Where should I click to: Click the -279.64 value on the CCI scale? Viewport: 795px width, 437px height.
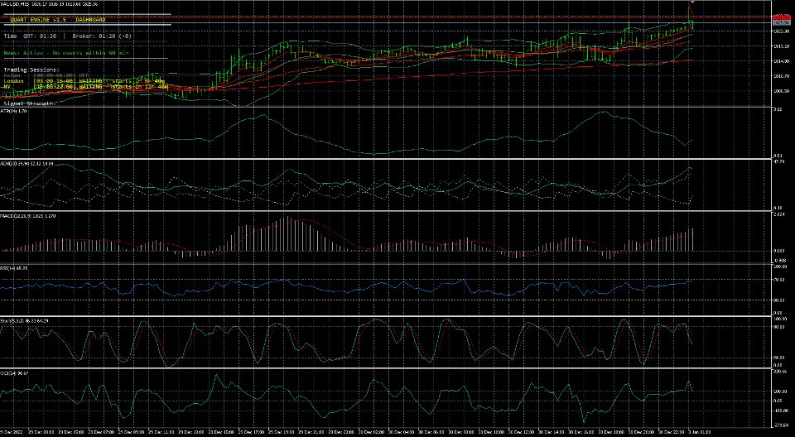pos(781,425)
